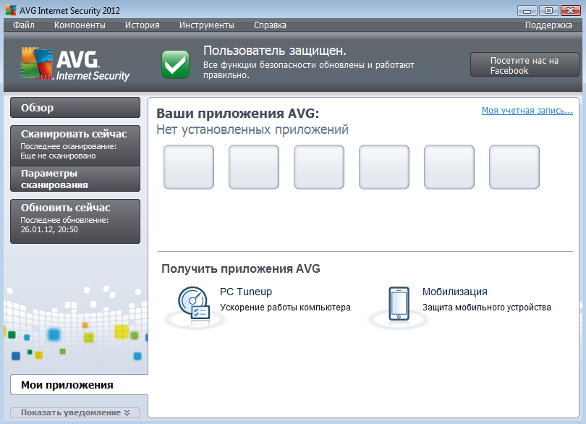
Task: Click Ваши приложения AVG heading
Action: 238,113
